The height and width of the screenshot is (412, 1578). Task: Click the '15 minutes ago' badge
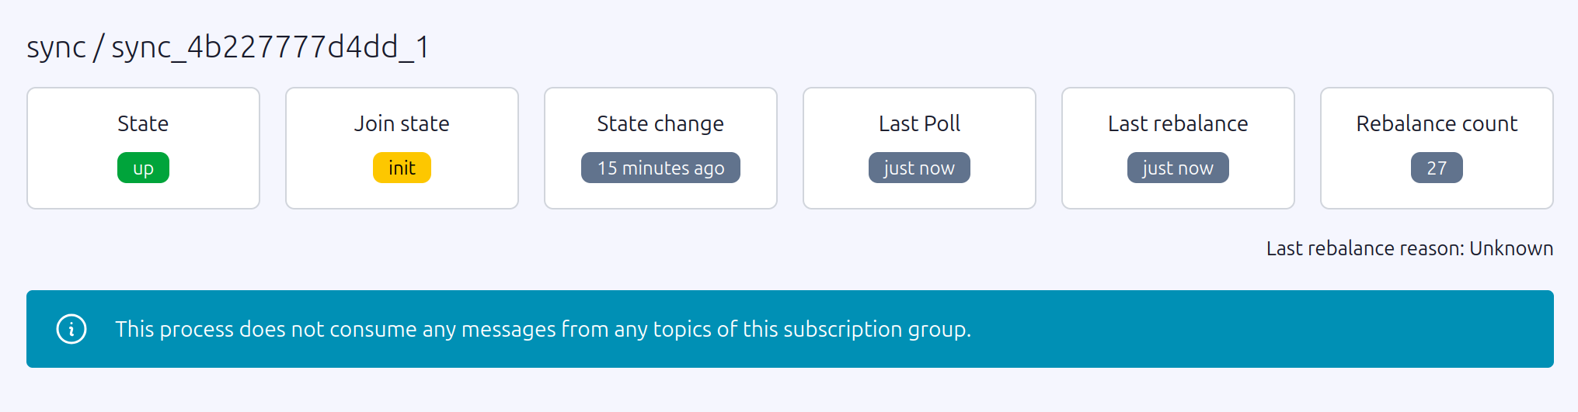click(x=660, y=168)
